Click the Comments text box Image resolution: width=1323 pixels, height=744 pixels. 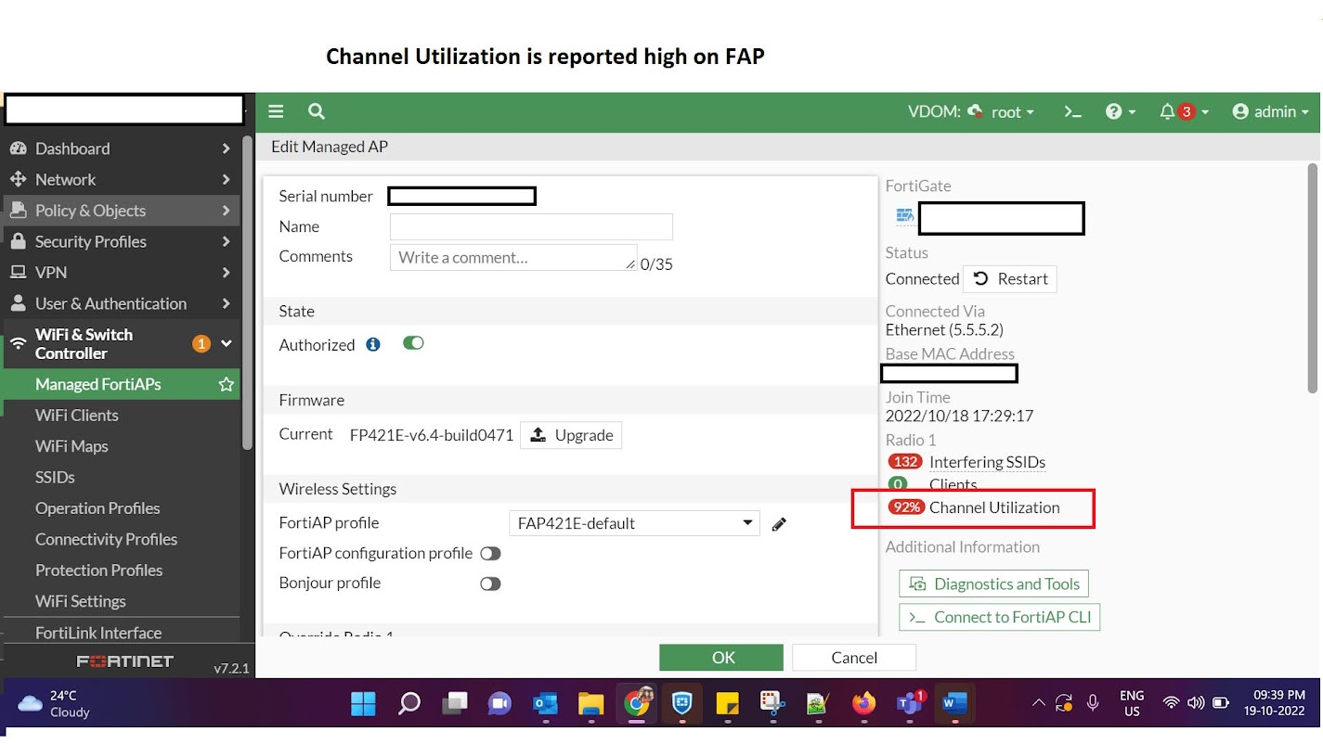coord(513,257)
